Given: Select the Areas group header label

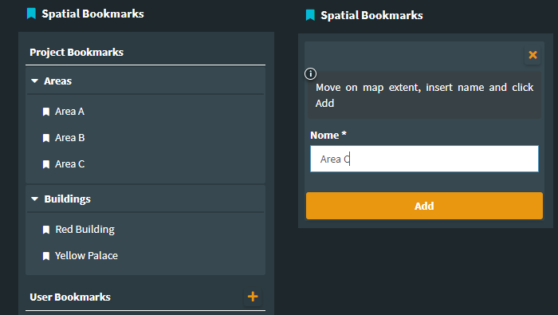Looking at the screenshot, I should point(57,81).
